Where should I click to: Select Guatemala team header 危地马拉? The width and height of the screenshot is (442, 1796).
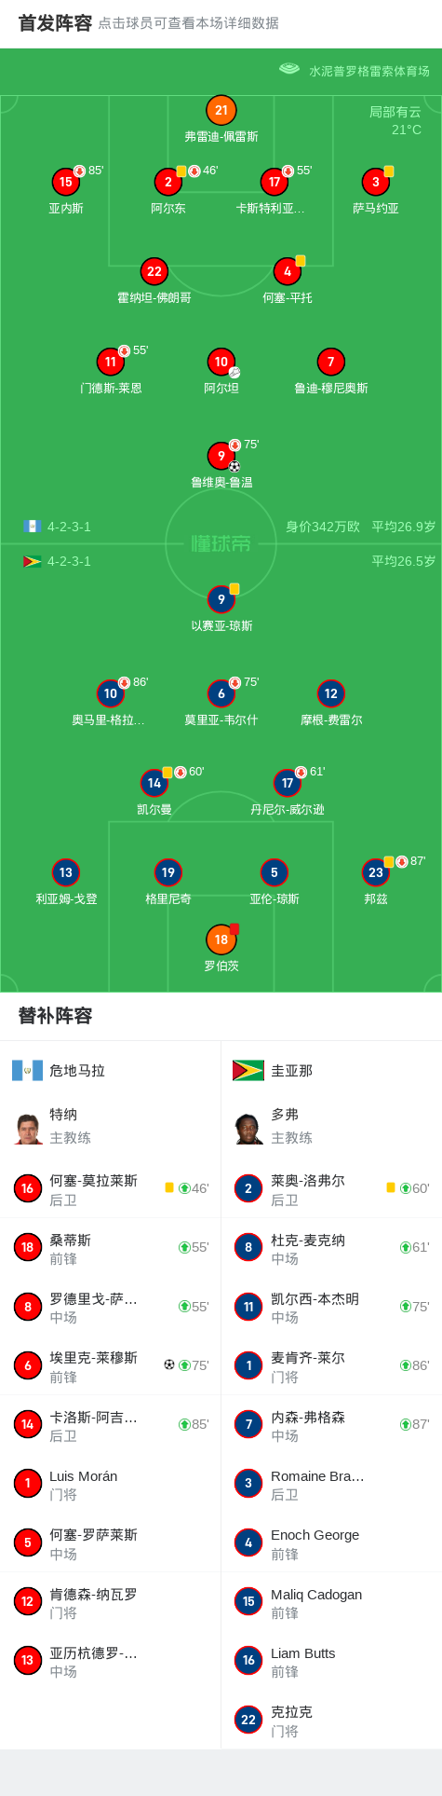tap(76, 1071)
